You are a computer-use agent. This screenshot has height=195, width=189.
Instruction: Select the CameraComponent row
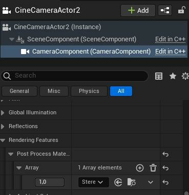pos(94,52)
